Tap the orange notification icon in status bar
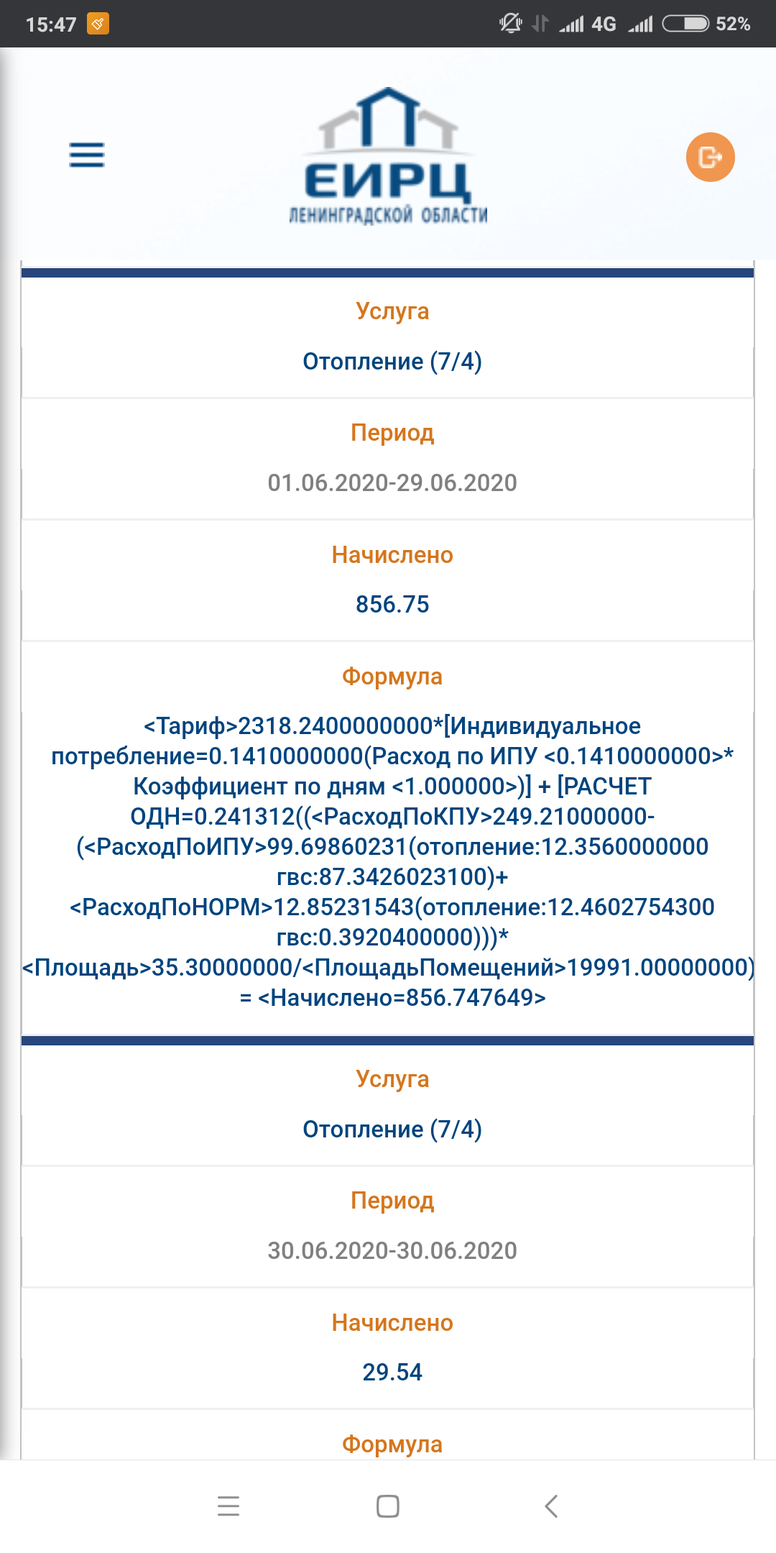This screenshot has height=1553, width=776. point(98,24)
